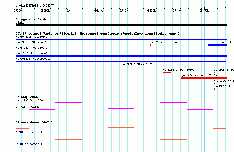Click the small red esv995948 variant marker
This screenshot has height=152, width=234.
coord(214,72)
